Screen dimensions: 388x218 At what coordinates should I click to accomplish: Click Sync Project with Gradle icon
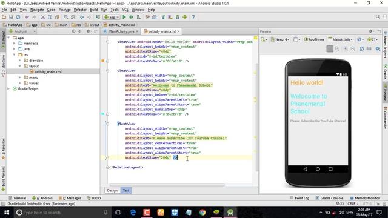click(163, 17)
